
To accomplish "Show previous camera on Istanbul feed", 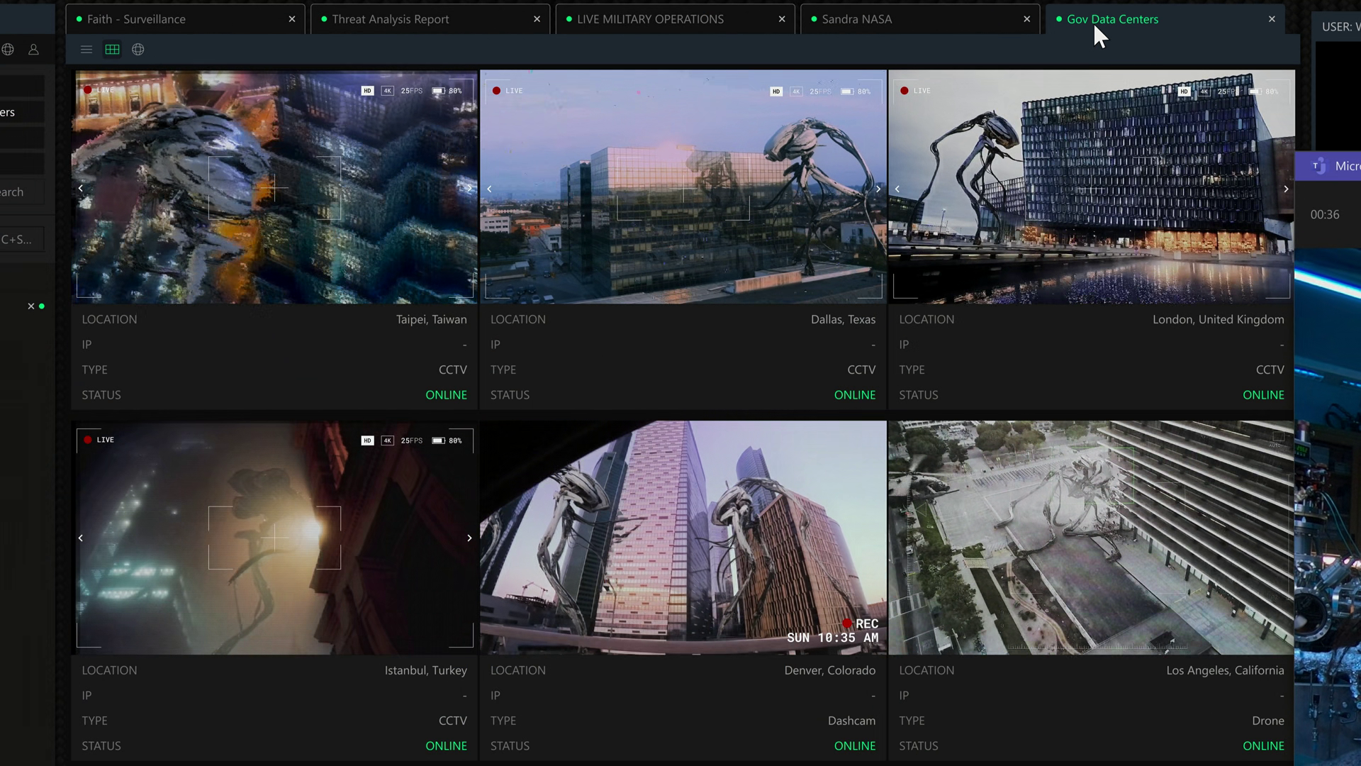I will [x=81, y=538].
